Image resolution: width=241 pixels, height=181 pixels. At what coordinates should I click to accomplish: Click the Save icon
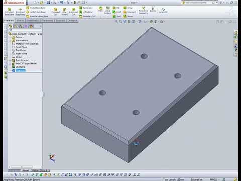(48, 3)
